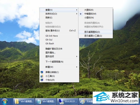This screenshot has height=105, width=140.
Task: Select 小图标(N) small icons
Action: pos(95,18)
